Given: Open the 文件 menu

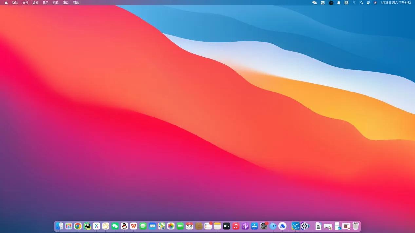Looking at the screenshot, I should 25,3.
